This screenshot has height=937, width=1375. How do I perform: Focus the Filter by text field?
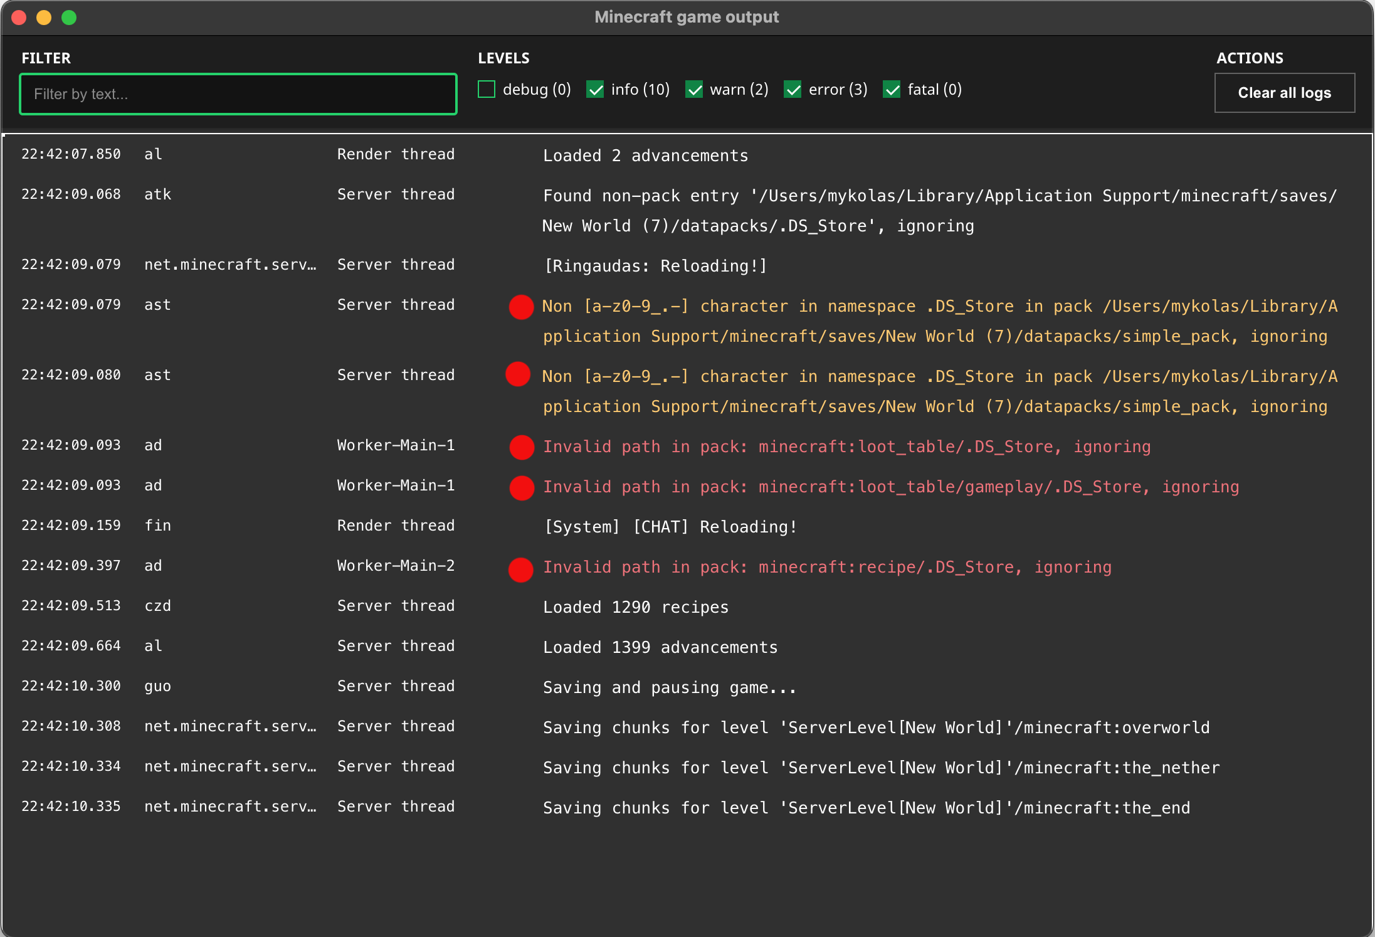(238, 94)
